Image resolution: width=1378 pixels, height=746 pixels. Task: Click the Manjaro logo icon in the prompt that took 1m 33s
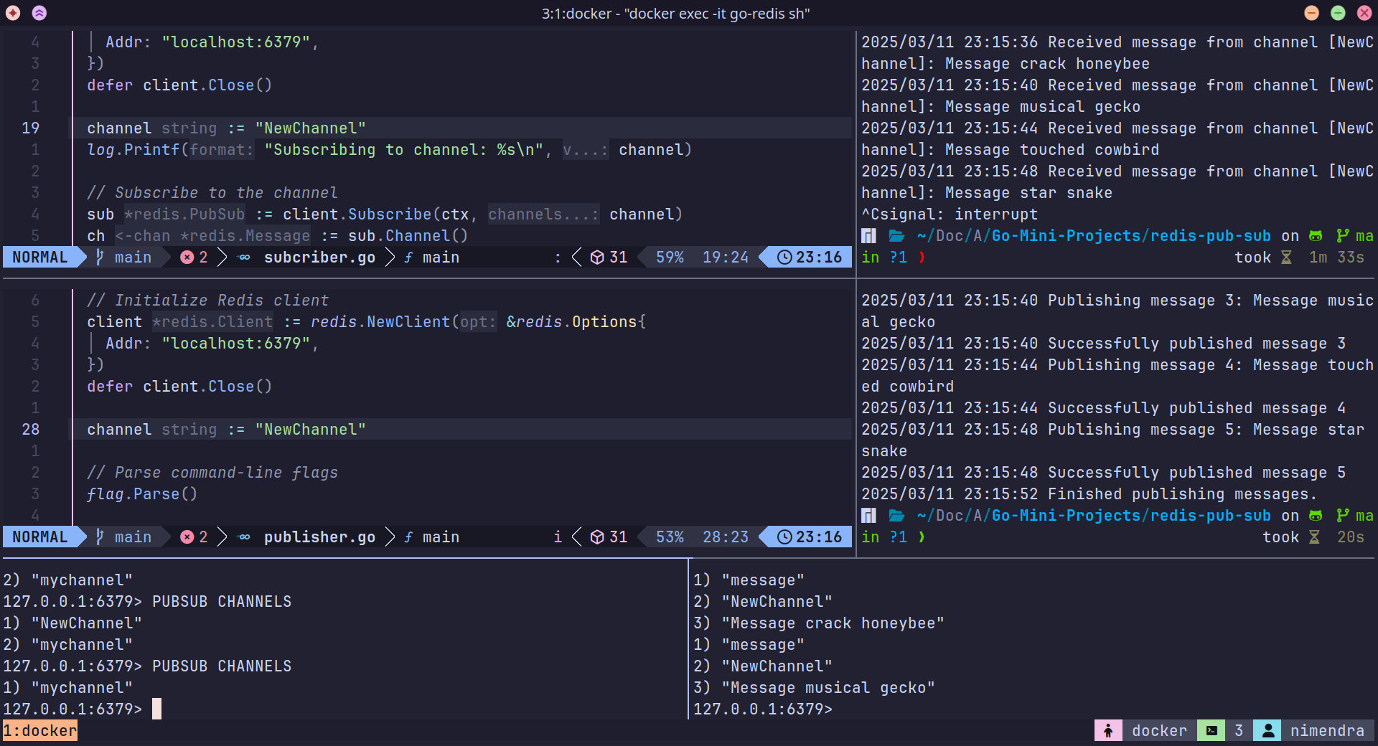tap(869, 235)
